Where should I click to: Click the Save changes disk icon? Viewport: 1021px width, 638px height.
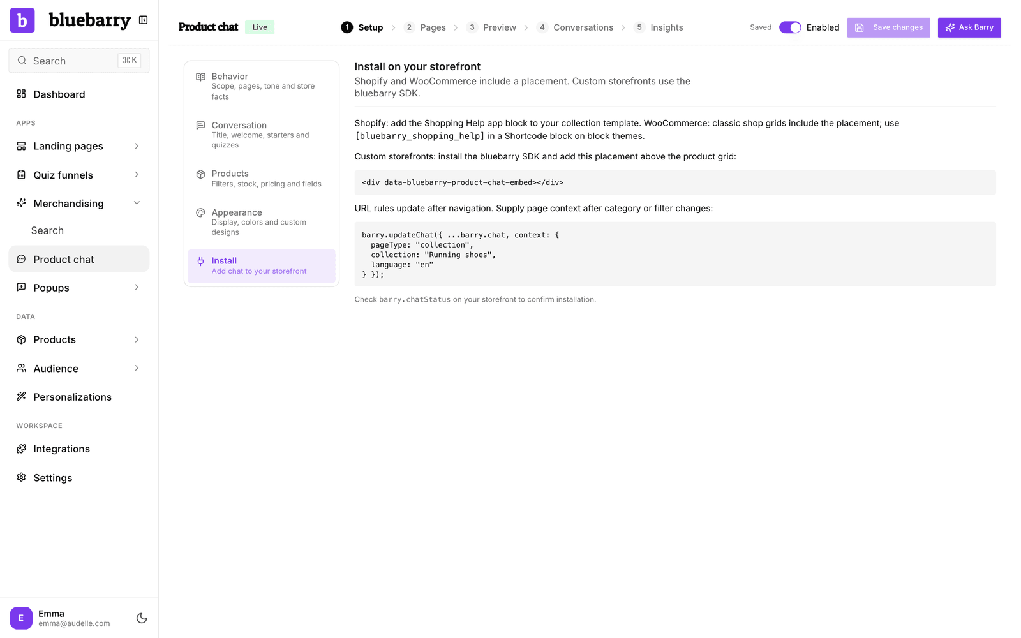860,27
